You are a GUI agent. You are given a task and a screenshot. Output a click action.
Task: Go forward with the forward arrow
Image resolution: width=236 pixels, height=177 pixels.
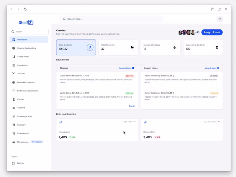(x=18, y=9)
